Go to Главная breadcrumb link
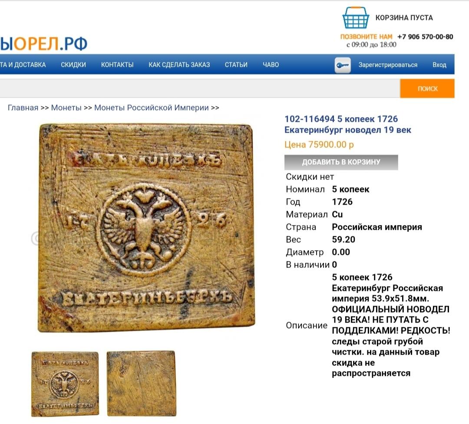Image resolution: width=469 pixels, height=424 pixels. click(23, 108)
